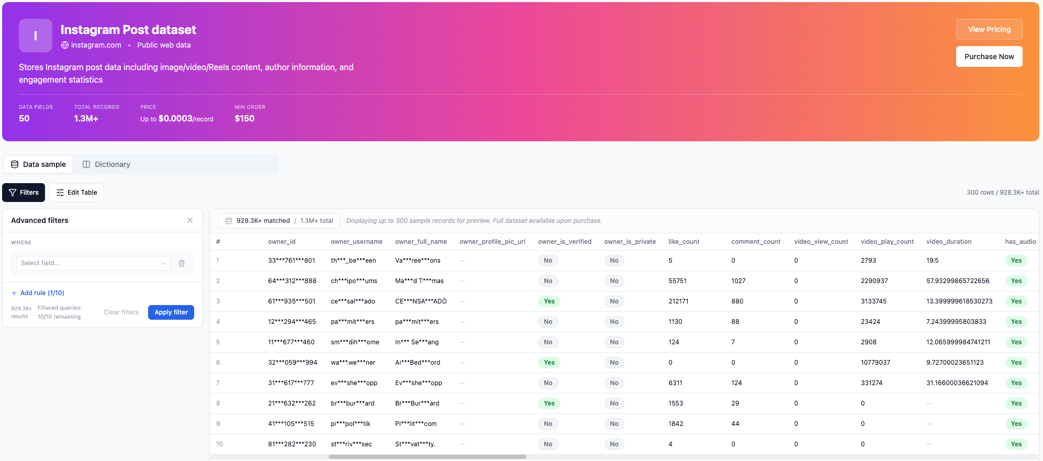
Task: Click the has_audio column header
Action: pos(1020,242)
